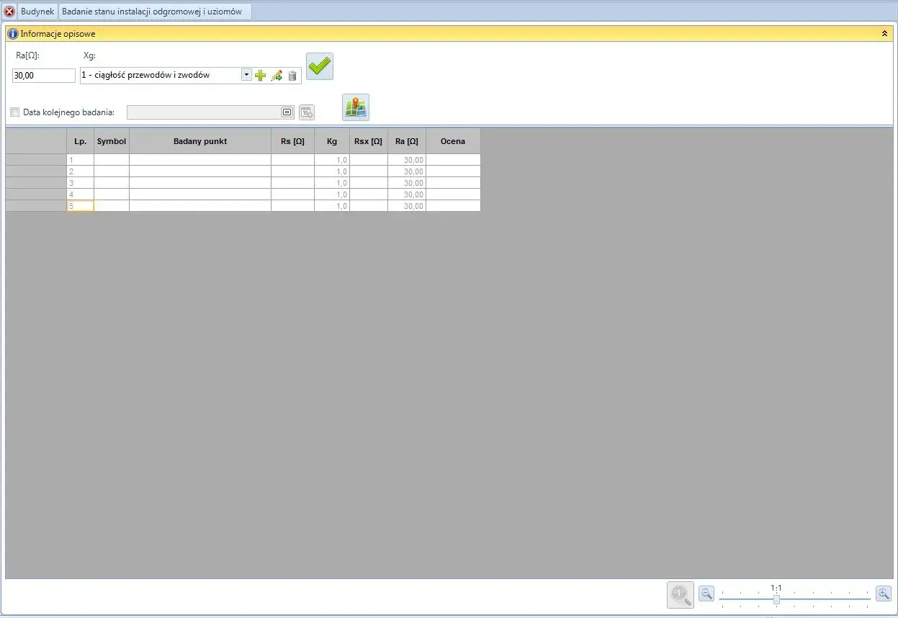Select the Rs [Ω] cell in row 3
Screen dimensions: 898x618
coord(292,183)
